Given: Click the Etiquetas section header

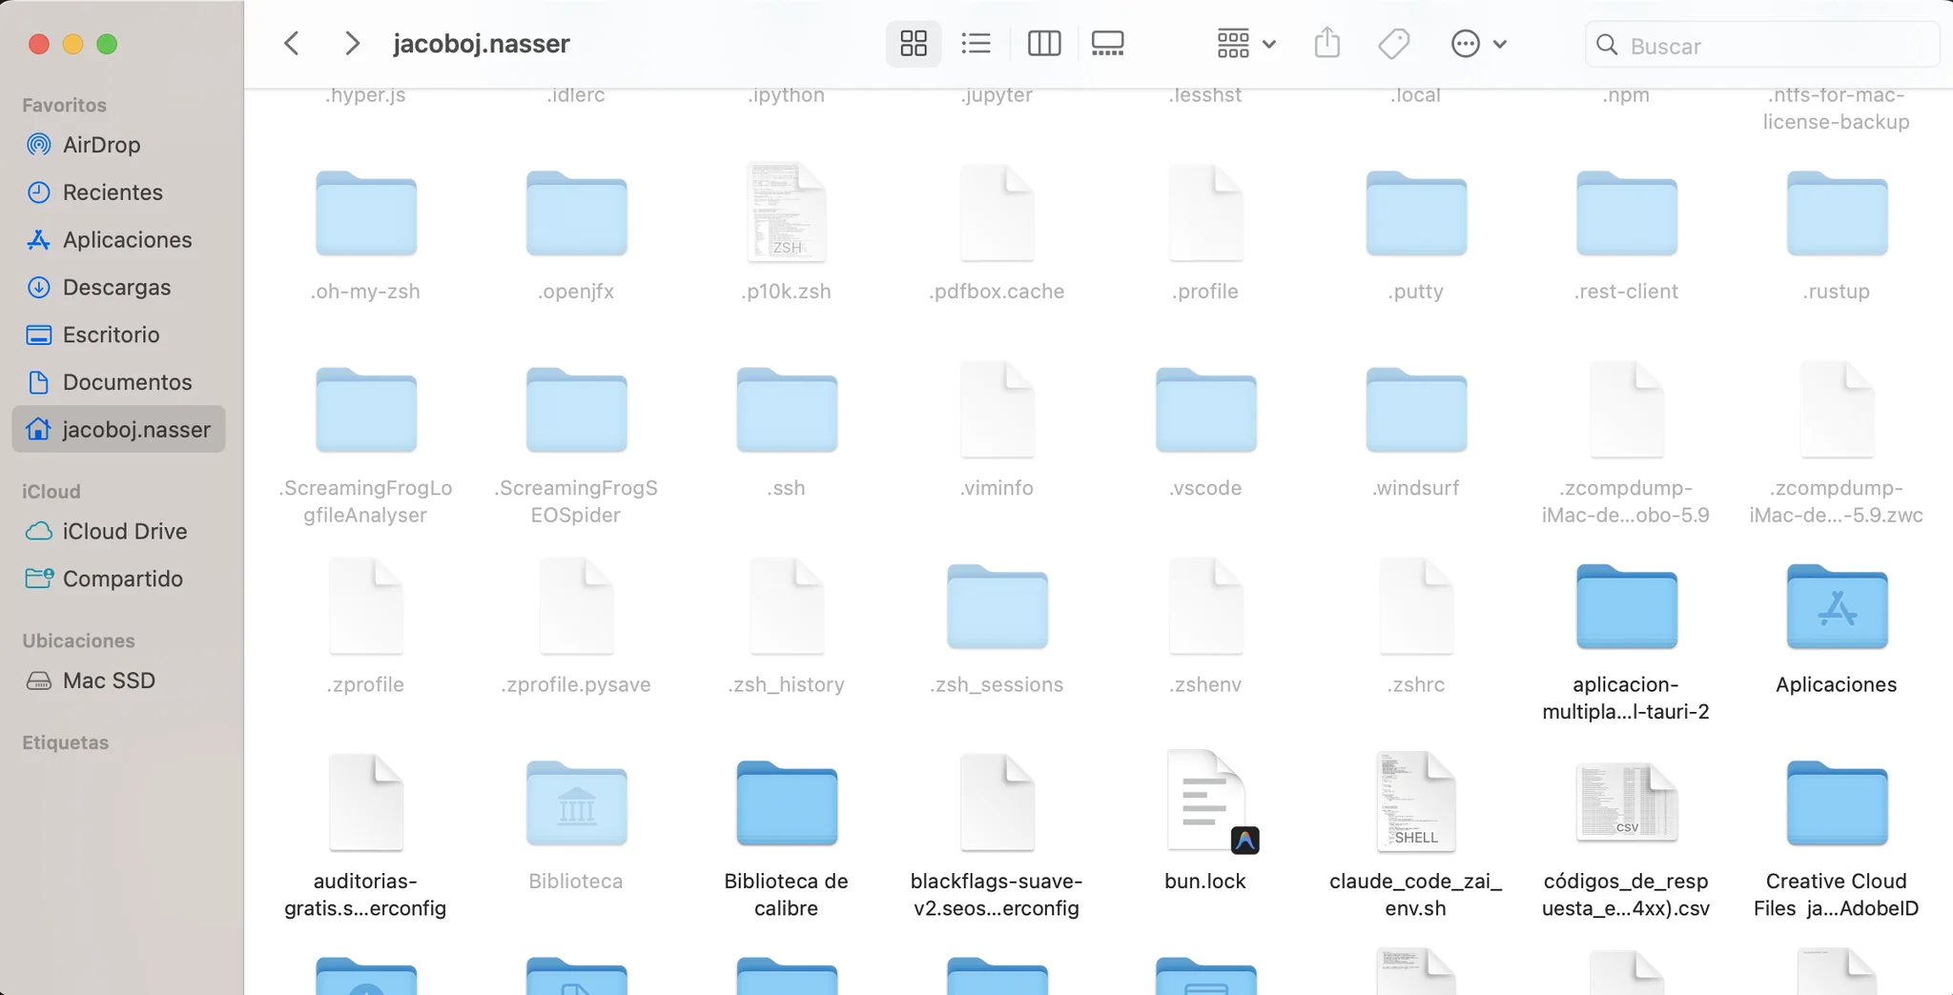Looking at the screenshot, I should pos(65,742).
